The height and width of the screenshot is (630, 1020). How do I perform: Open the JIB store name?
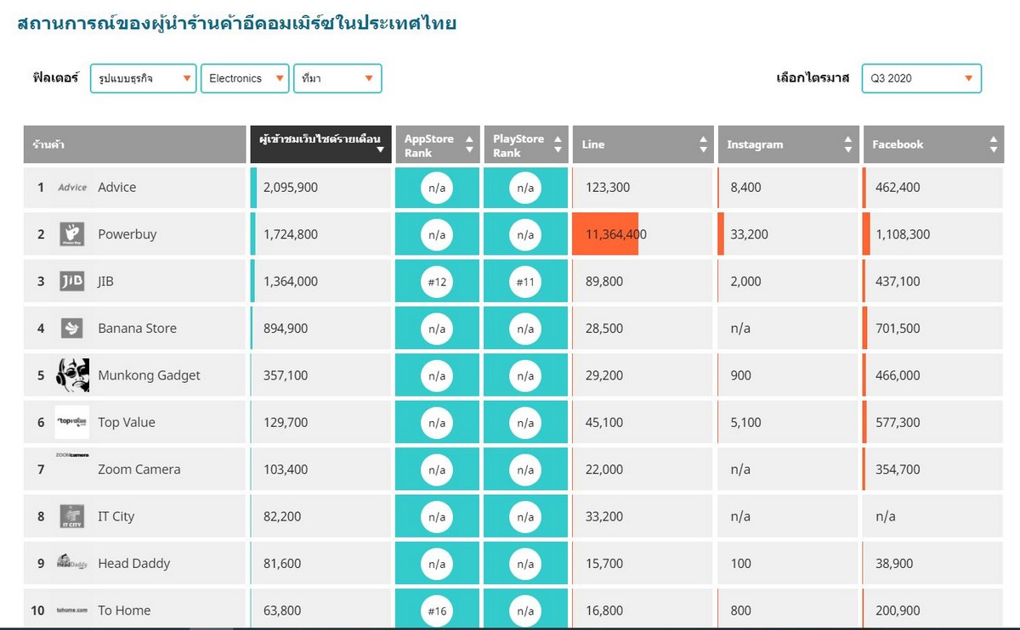[105, 281]
